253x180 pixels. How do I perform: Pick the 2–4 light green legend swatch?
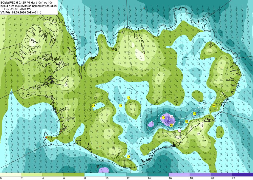(x=32, y=174)
